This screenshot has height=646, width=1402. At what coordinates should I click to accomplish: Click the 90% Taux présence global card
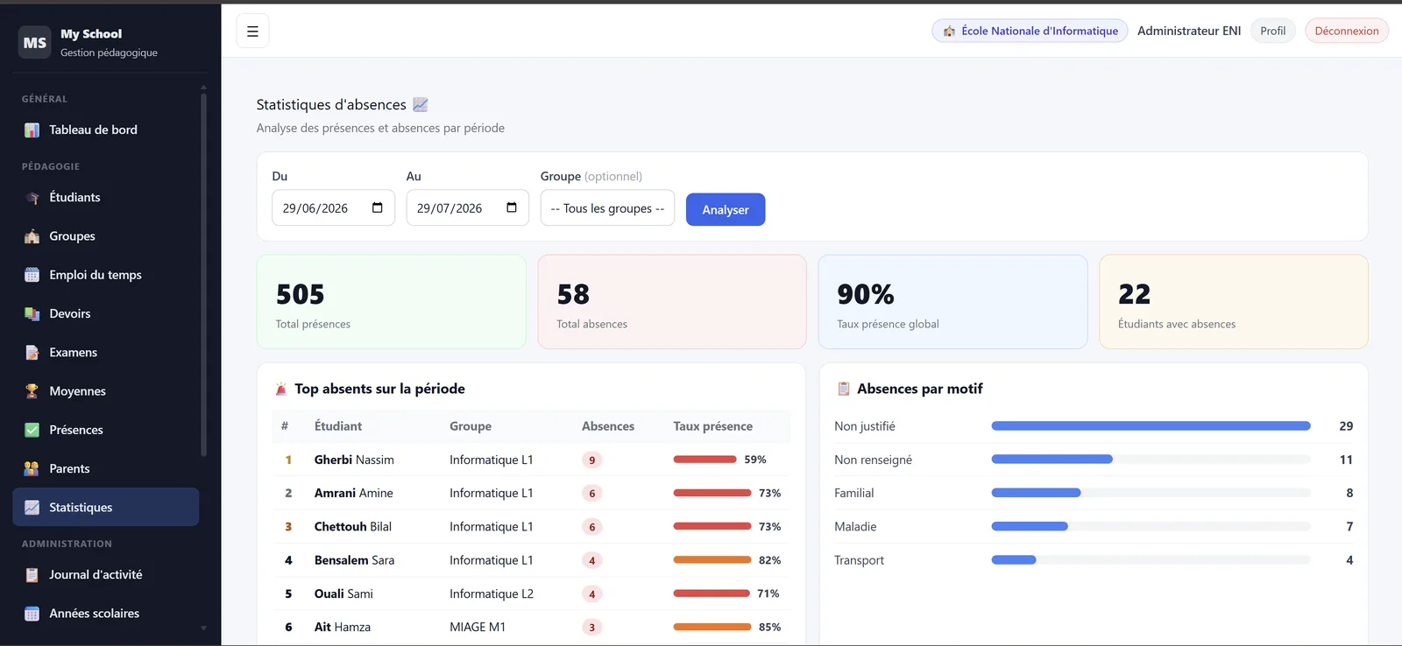953,302
